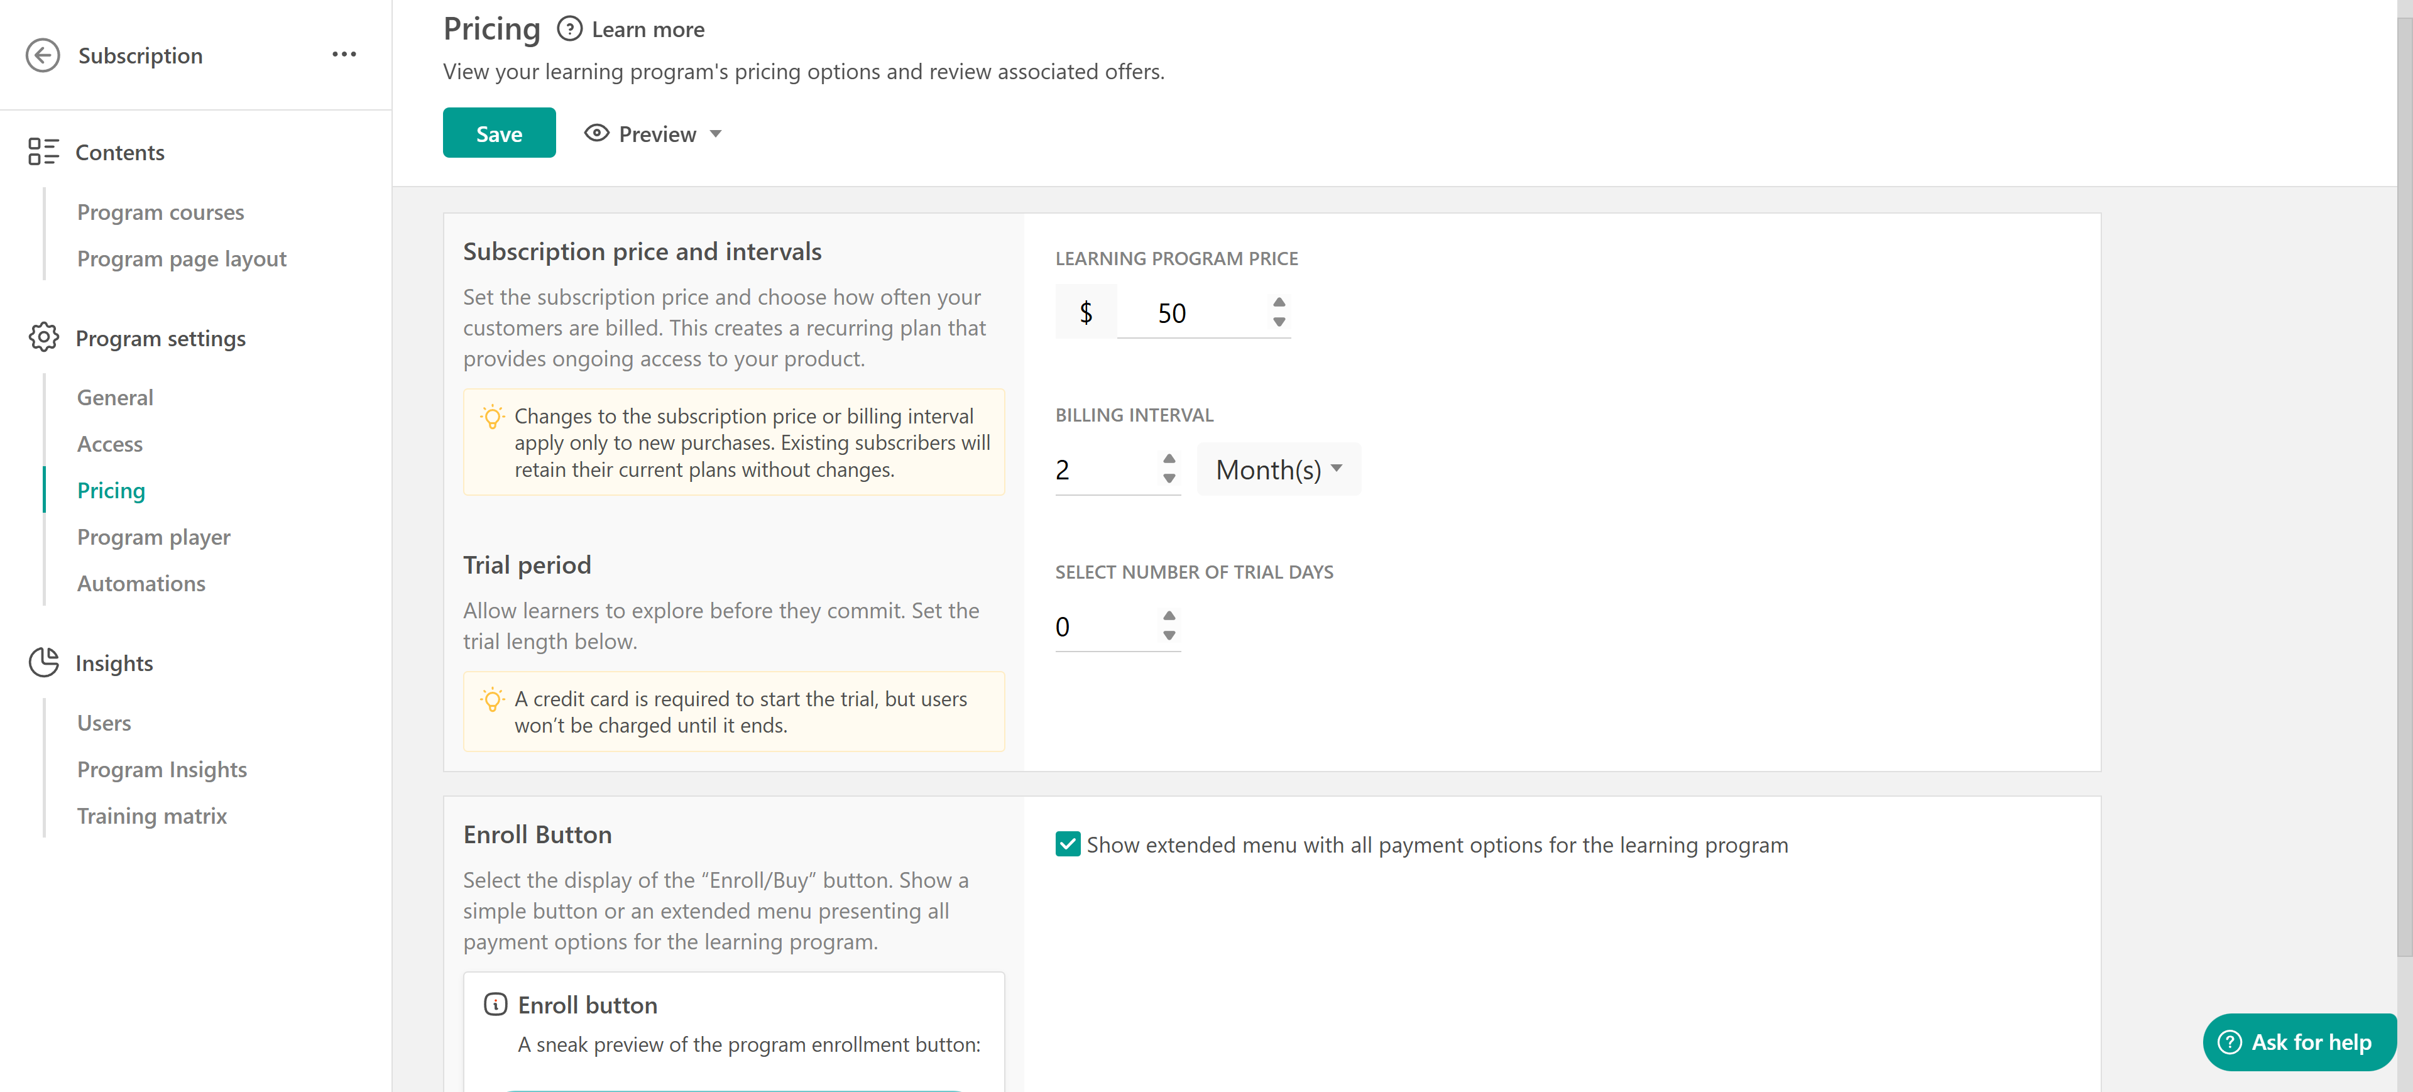The width and height of the screenshot is (2413, 1092).
Task: Click the Learn more help icon
Action: [569, 29]
